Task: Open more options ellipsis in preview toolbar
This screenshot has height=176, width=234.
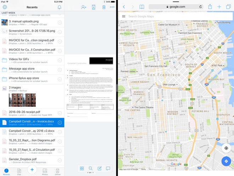Action: pos(112,7)
